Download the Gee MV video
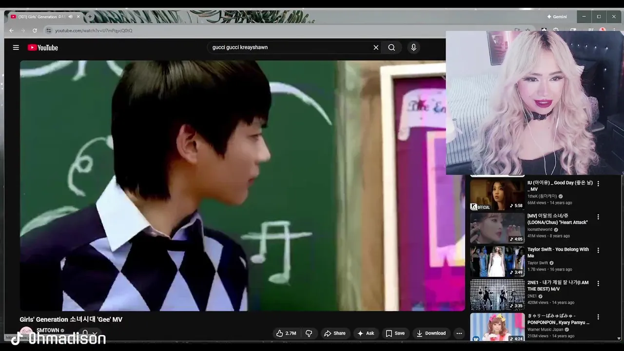624x351 pixels. (x=431, y=333)
